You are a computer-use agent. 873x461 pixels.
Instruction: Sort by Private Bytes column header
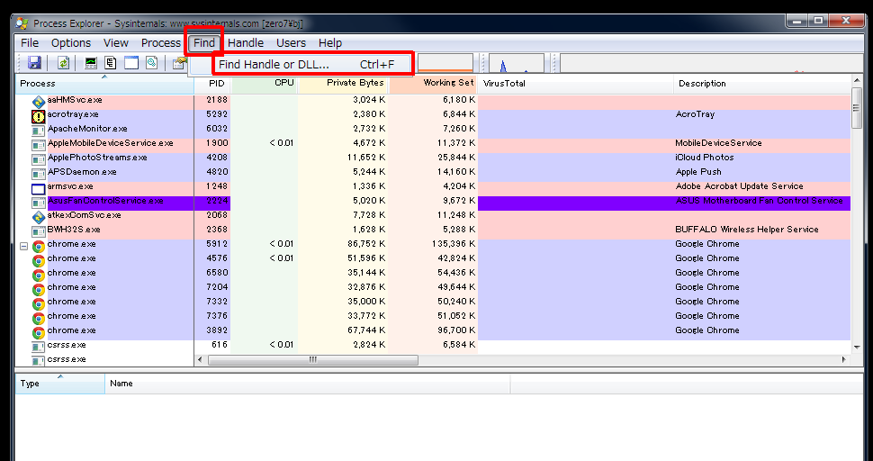[x=344, y=84]
